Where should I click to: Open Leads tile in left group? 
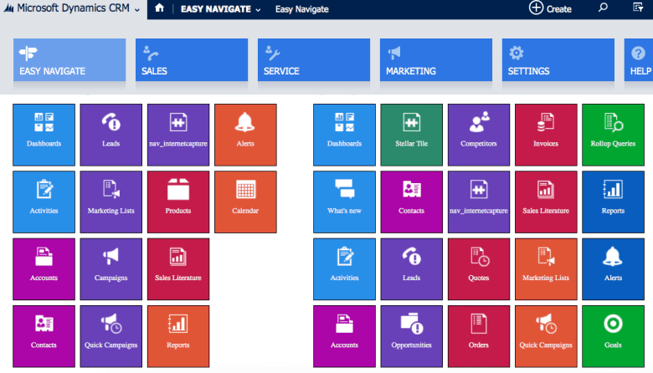(111, 135)
